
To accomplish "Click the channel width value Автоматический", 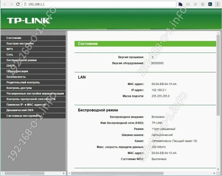I will (162, 135).
